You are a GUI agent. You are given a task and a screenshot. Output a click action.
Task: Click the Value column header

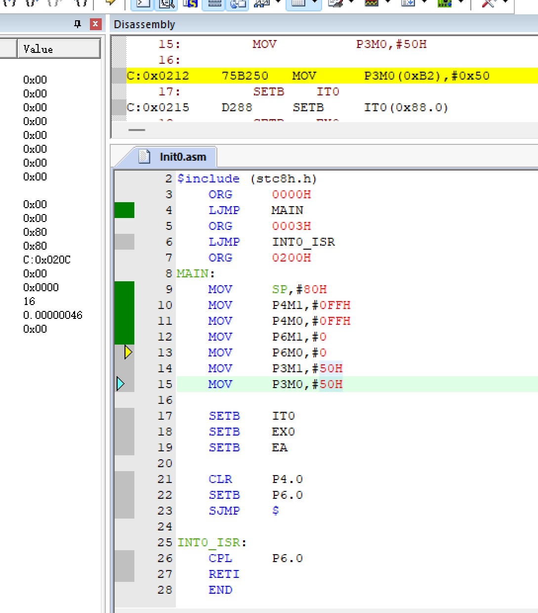[59, 49]
